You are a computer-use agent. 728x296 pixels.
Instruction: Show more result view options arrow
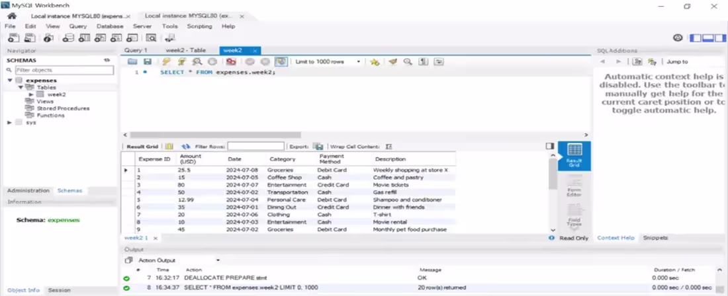click(574, 229)
